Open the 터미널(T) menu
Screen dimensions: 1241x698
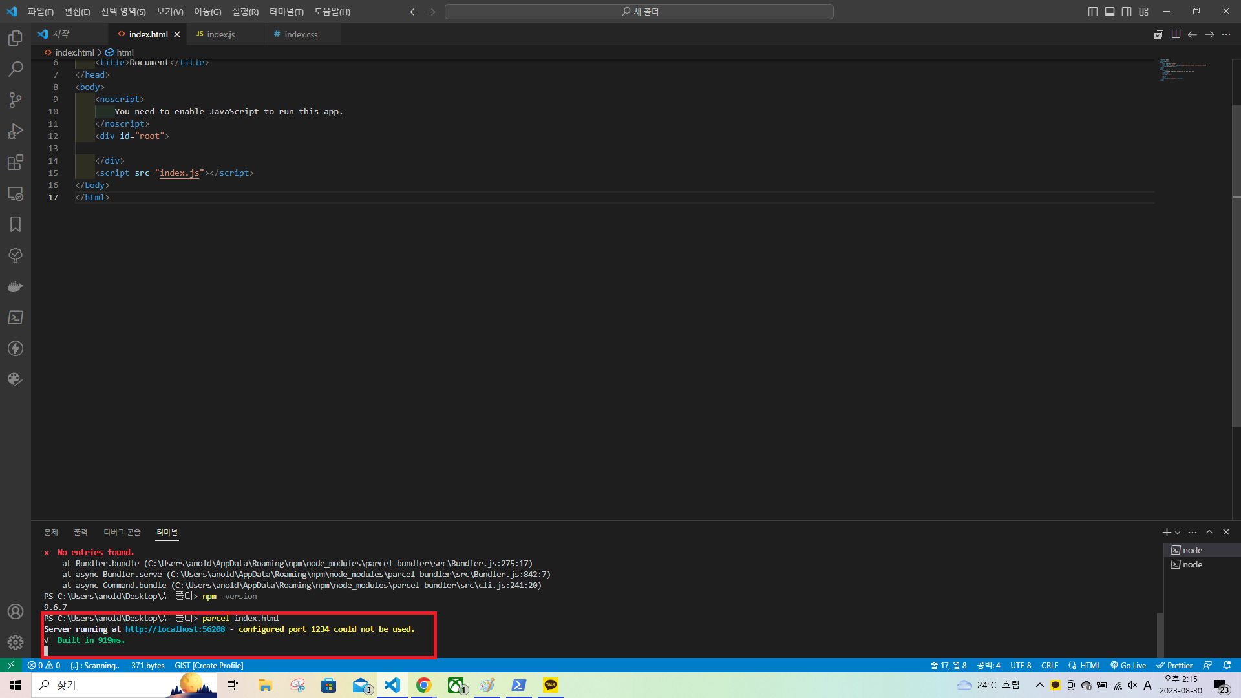[x=286, y=12]
